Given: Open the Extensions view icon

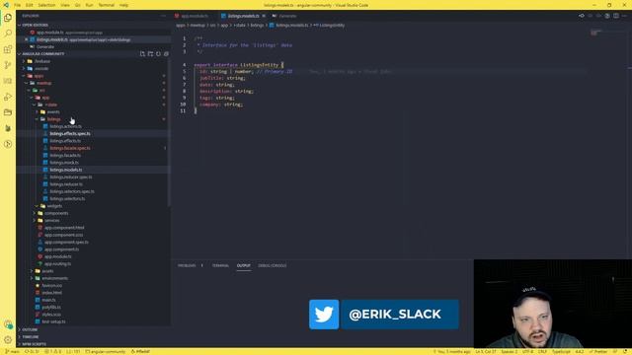Looking at the screenshot, I should (8, 49).
